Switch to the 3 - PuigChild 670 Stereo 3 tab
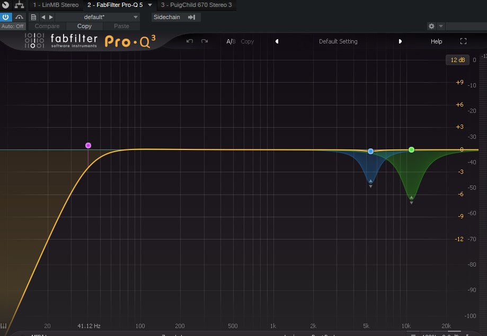The height and width of the screenshot is (336, 487). (196, 5)
